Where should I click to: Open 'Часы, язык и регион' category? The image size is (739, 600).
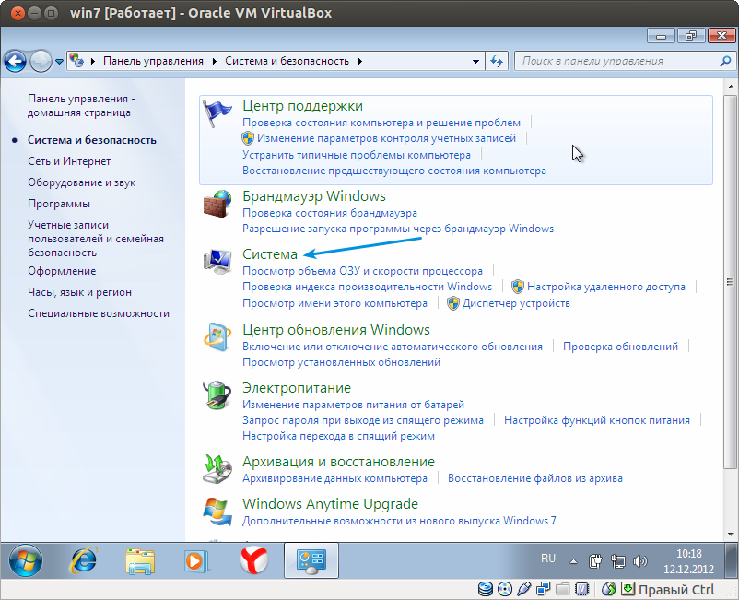79,292
